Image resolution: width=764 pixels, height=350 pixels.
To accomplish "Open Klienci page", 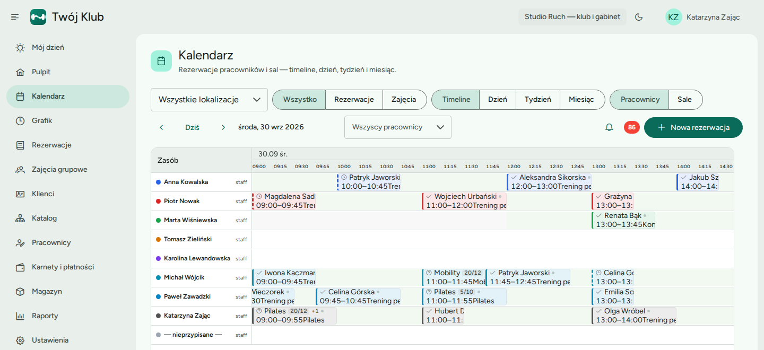I will pyautogui.click(x=68, y=194).
